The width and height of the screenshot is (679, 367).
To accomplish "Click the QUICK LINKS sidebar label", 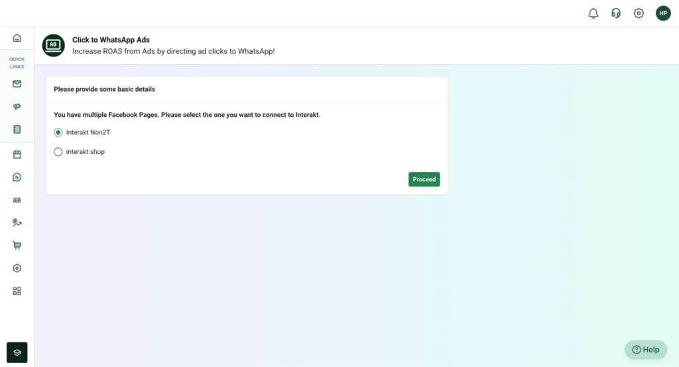I will [17, 63].
